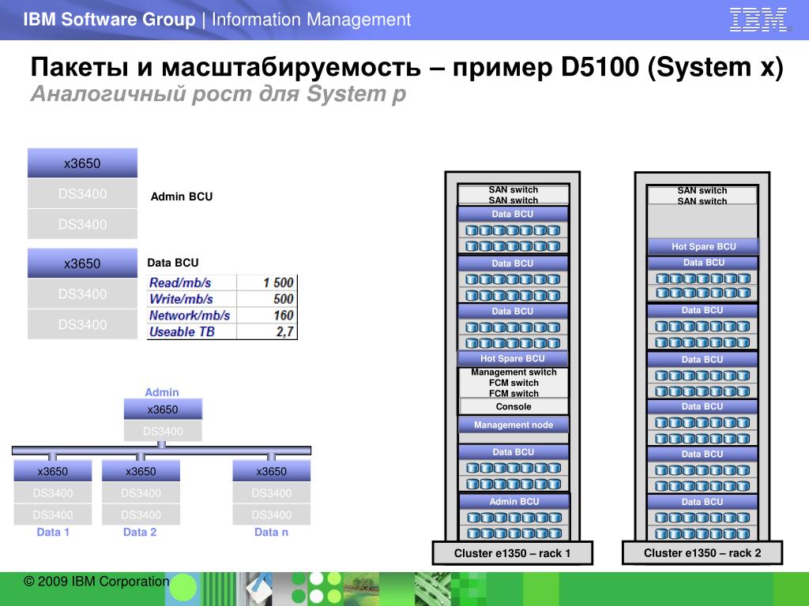
Task: Click the light blue 'Admin' label in the diagram
Action: [162, 392]
